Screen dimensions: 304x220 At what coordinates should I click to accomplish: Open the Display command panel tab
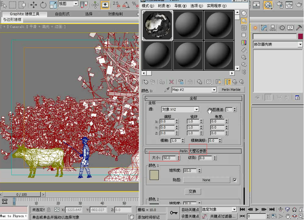(290, 28)
